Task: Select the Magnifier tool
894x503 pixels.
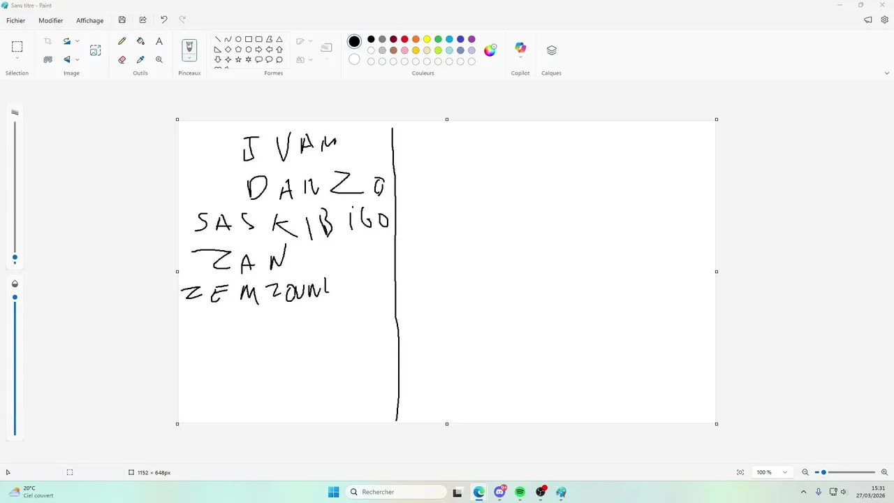Action: (159, 59)
